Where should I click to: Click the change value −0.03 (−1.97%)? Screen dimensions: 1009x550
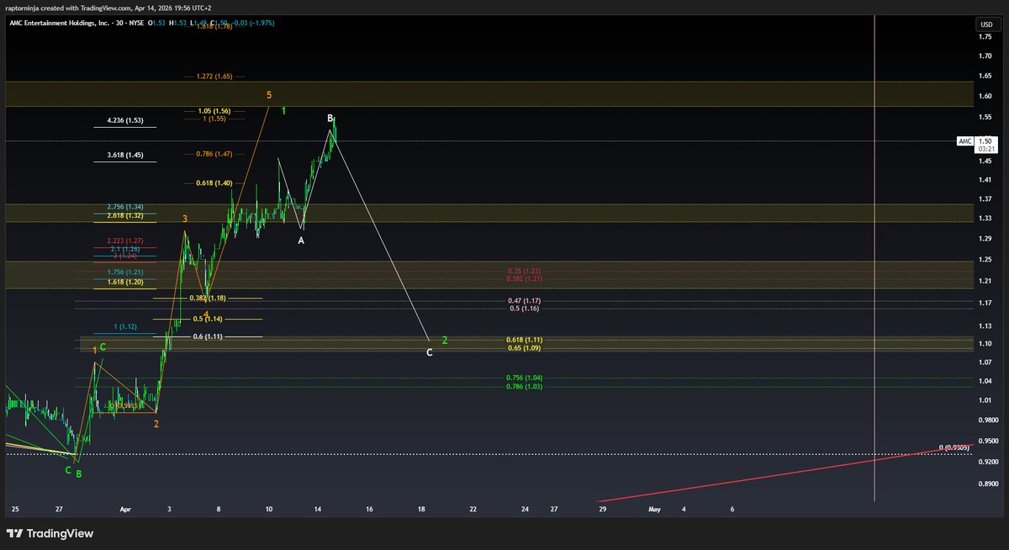tap(251, 23)
